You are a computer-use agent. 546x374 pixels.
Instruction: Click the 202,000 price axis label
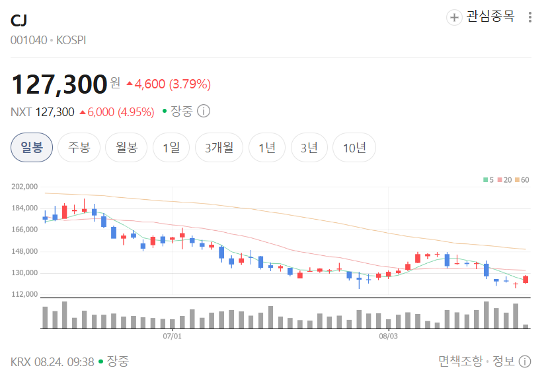(24, 187)
